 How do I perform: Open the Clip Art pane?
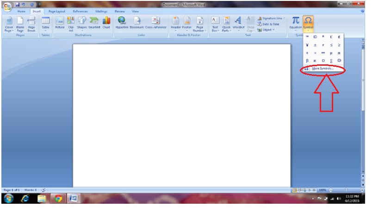coord(71,24)
